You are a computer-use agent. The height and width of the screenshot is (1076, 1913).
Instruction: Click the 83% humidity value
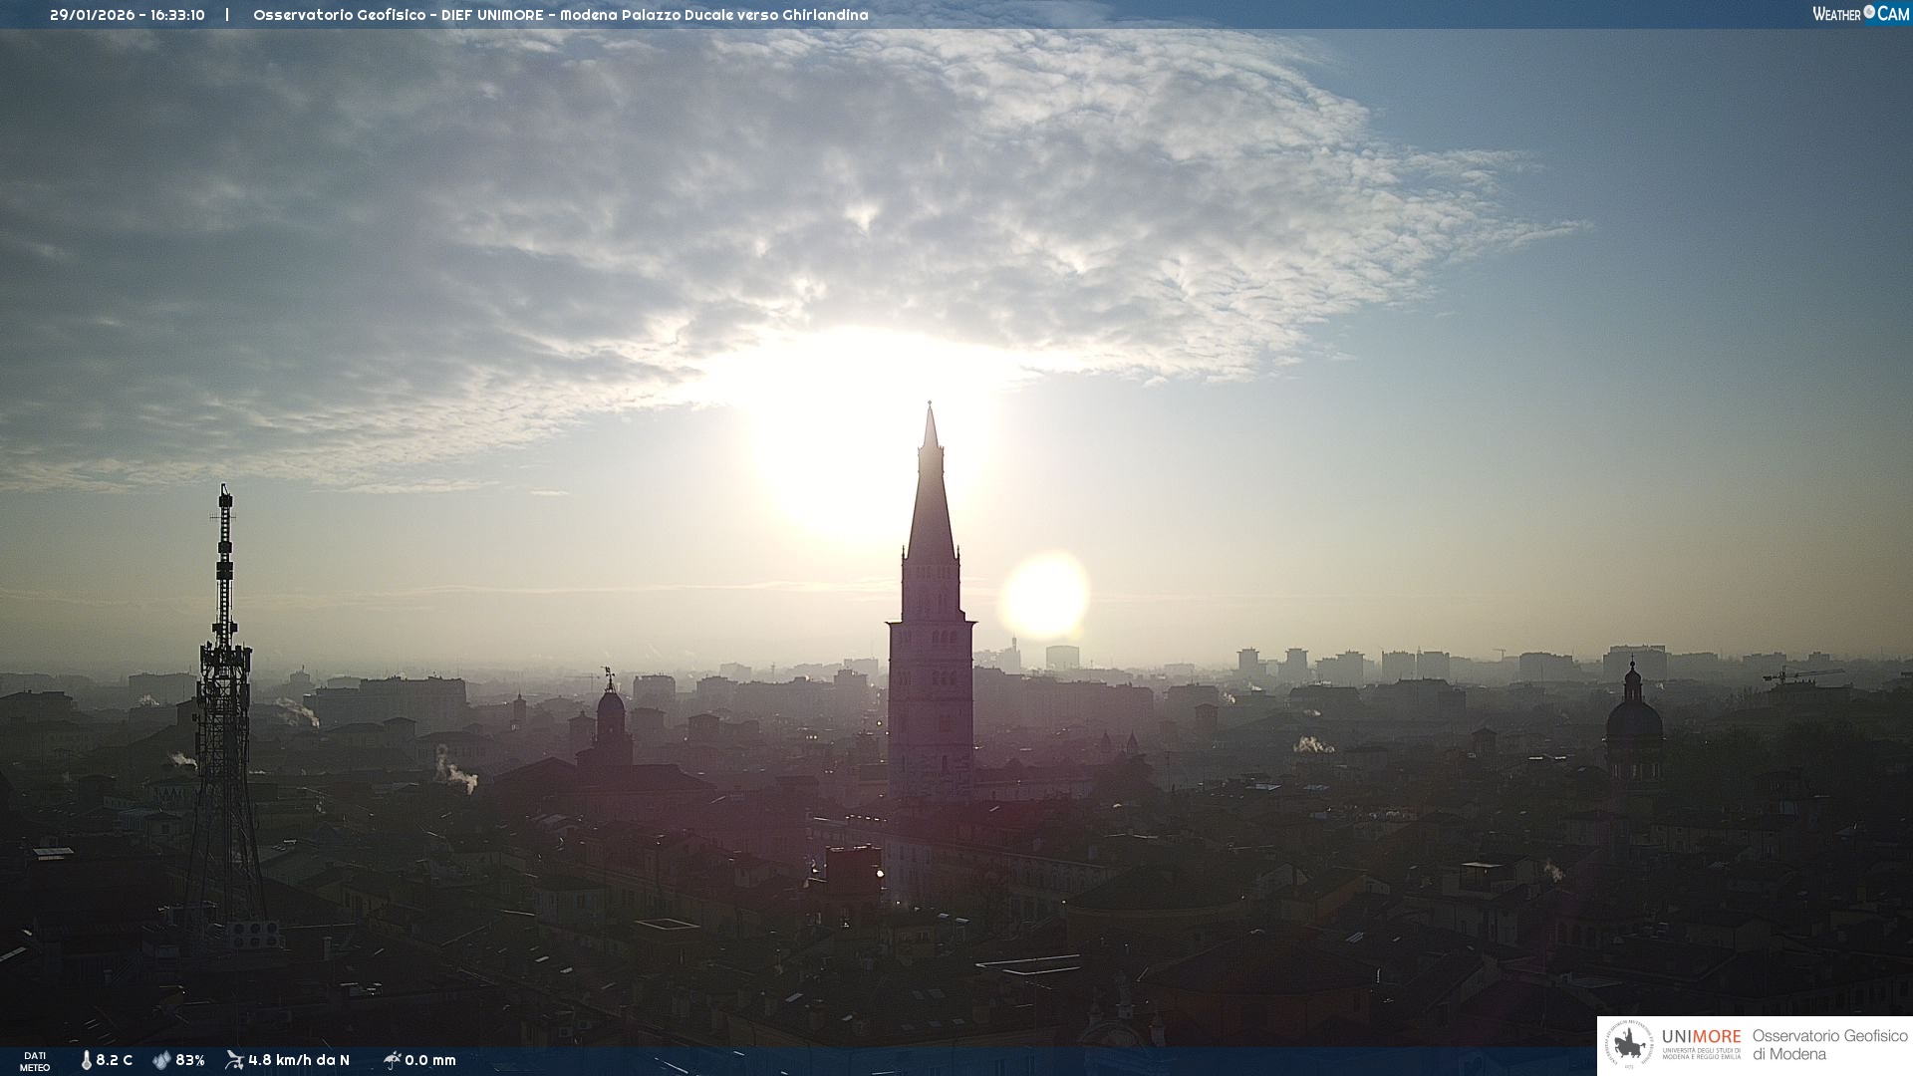pyautogui.click(x=189, y=1060)
